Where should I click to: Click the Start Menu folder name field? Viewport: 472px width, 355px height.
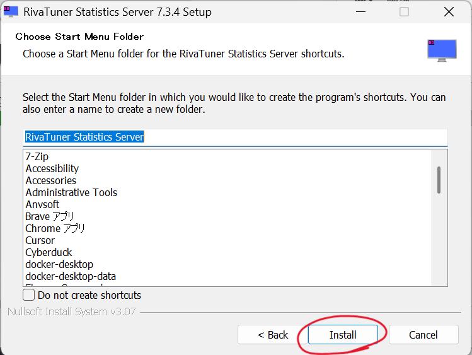click(234, 137)
